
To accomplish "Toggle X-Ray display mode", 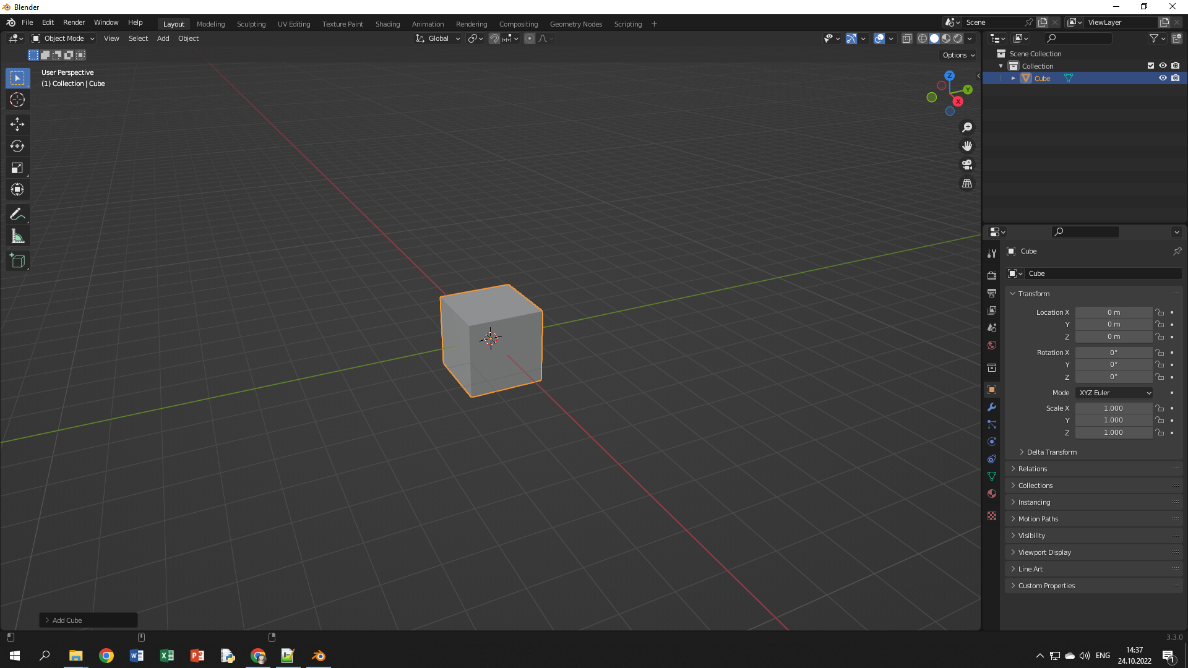I will click(x=907, y=38).
